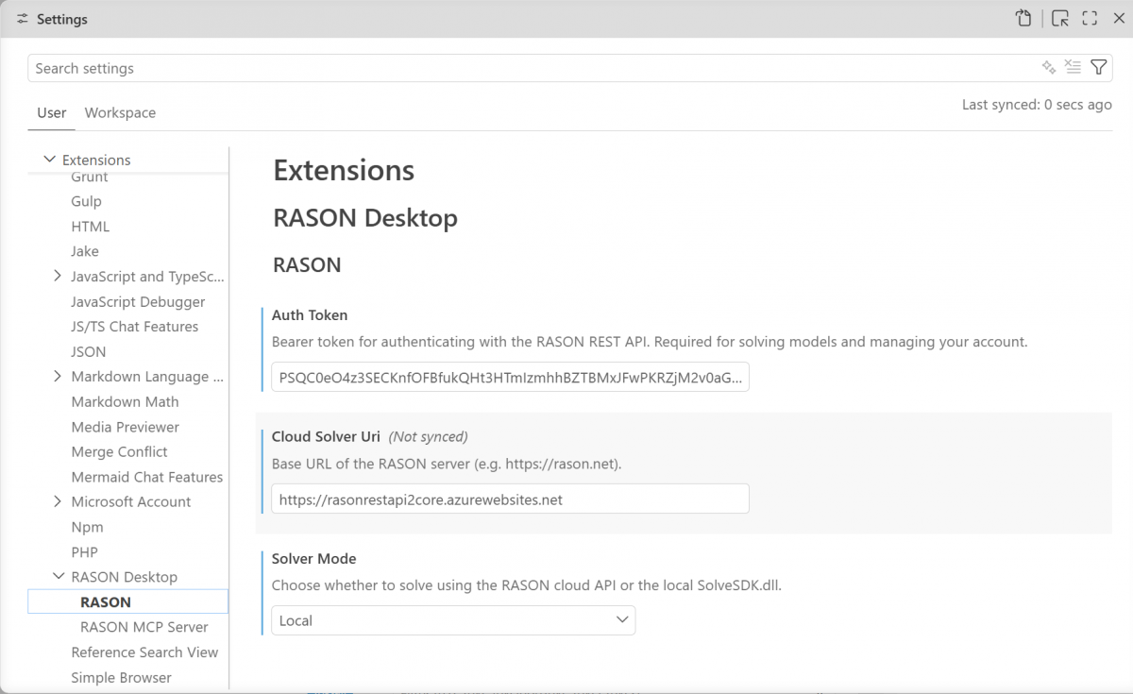Expand the Markdown Language tree node
The image size is (1133, 694).
59,377
